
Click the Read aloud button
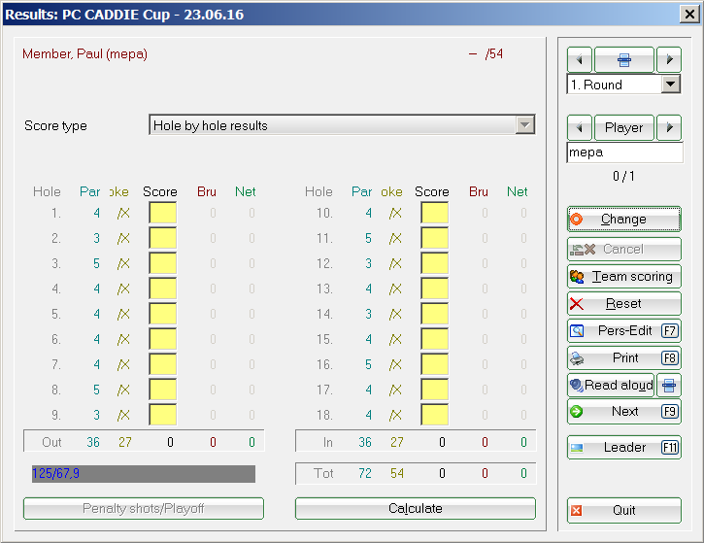611,385
